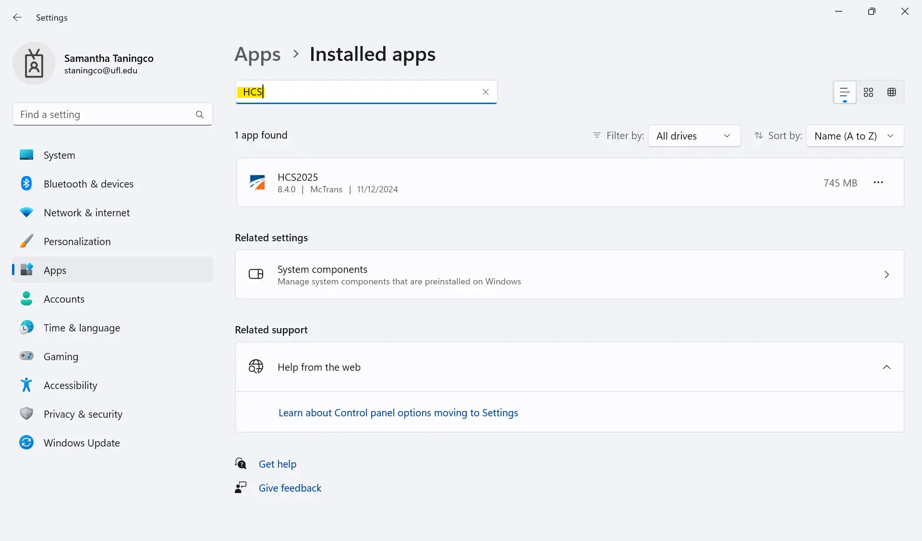The image size is (922, 541).
Task: Open System components settings
Action: pos(569,274)
